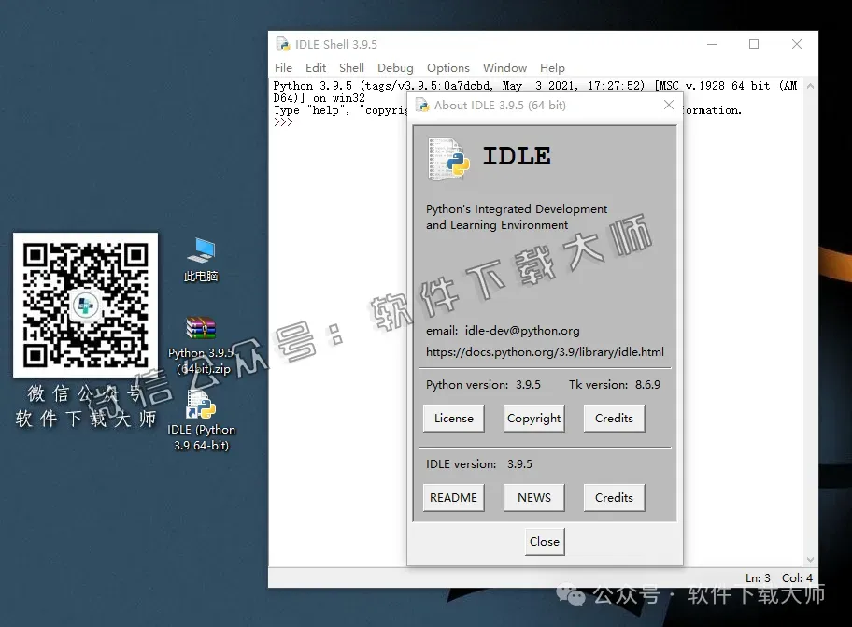Minimize the IDLE Shell window
The image size is (852, 627).
point(712,44)
